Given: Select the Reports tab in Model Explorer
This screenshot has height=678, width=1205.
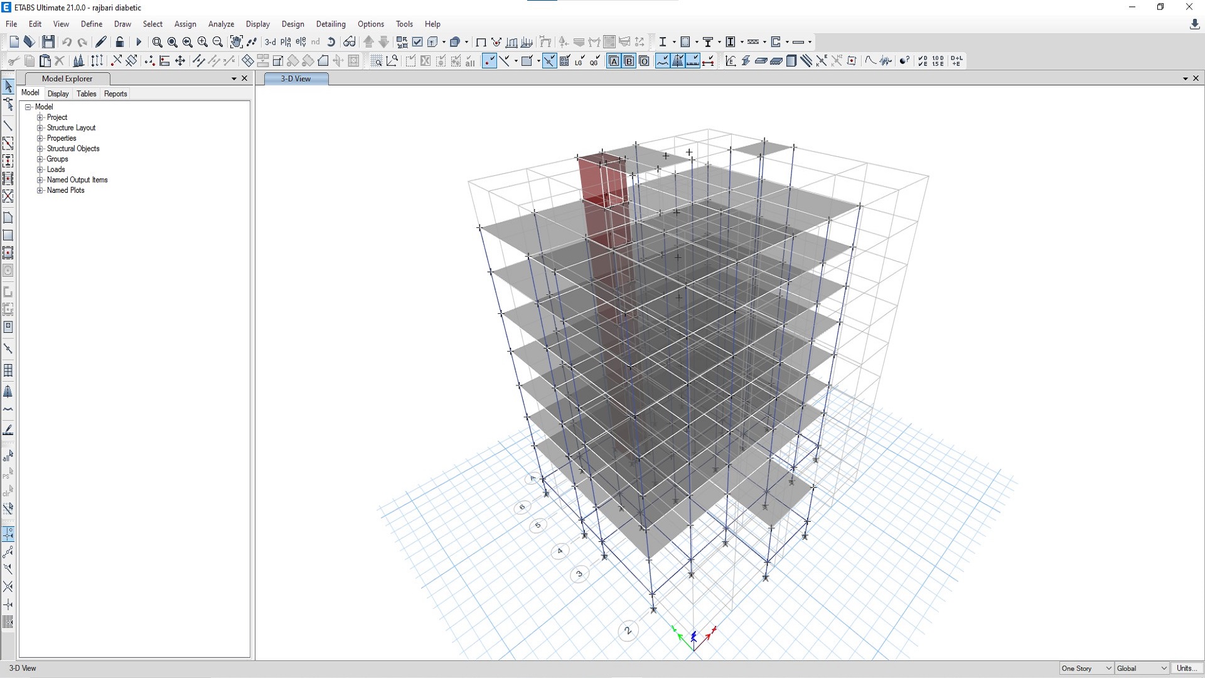Looking at the screenshot, I should [115, 94].
